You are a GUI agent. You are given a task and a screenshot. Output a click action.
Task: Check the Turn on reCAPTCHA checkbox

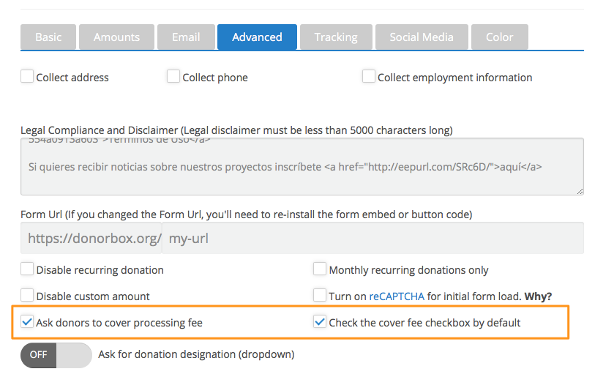[x=320, y=296]
